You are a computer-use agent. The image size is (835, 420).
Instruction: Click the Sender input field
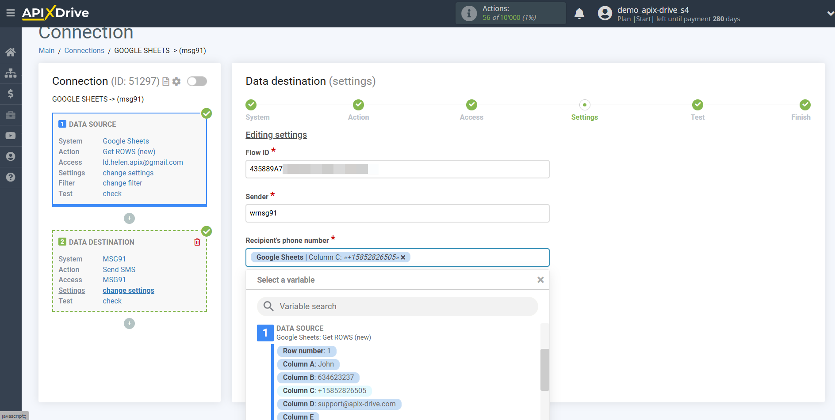click(397, 213)
